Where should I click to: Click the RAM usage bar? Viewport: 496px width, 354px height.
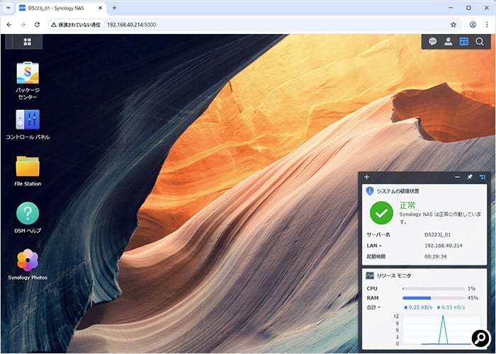click(434, 298)
